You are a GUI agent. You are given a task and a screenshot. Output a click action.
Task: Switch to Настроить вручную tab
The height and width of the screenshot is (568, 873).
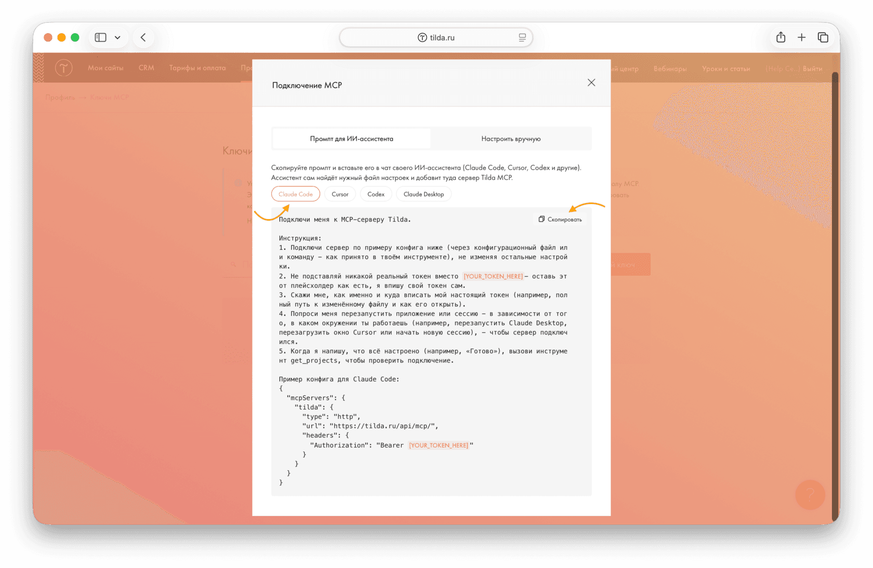point(511,139)
